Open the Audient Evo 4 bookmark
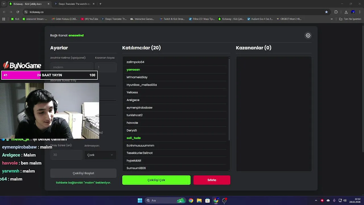 pyautogui.click(x=260, y=19)
